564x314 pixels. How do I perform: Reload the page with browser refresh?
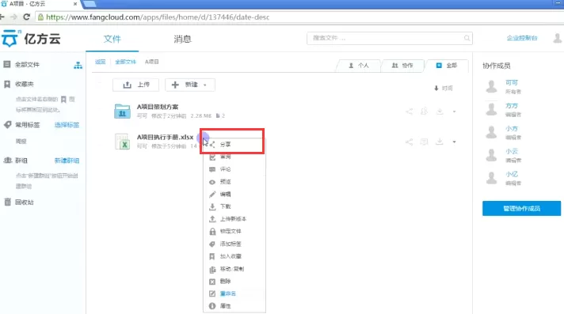(x=26, y=17)
